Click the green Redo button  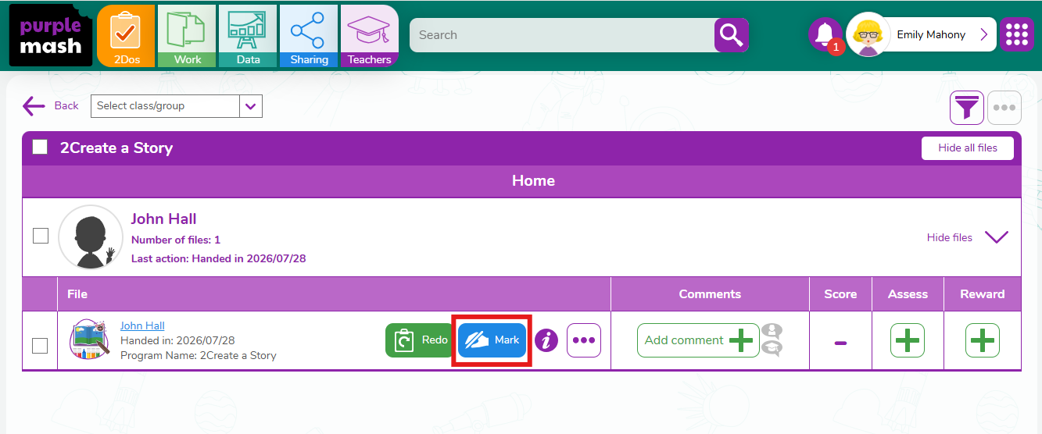(x=420, y=340)
